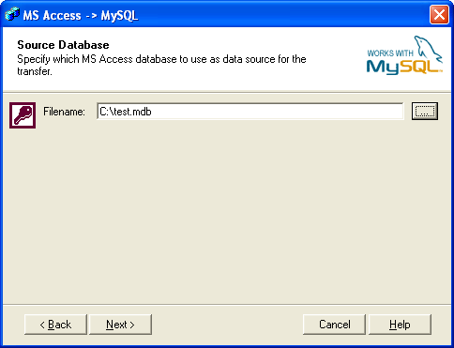Click the MS Access key icon
Screen dimensions: 454x348
pyautogui.click(x=23, y=115)
